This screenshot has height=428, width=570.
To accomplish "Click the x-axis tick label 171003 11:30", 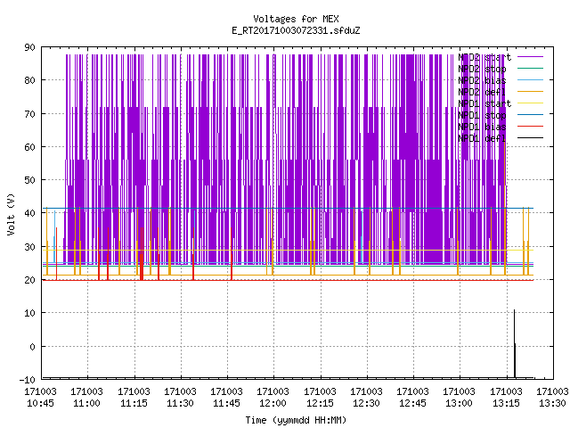I will click(x=180, y=398).
